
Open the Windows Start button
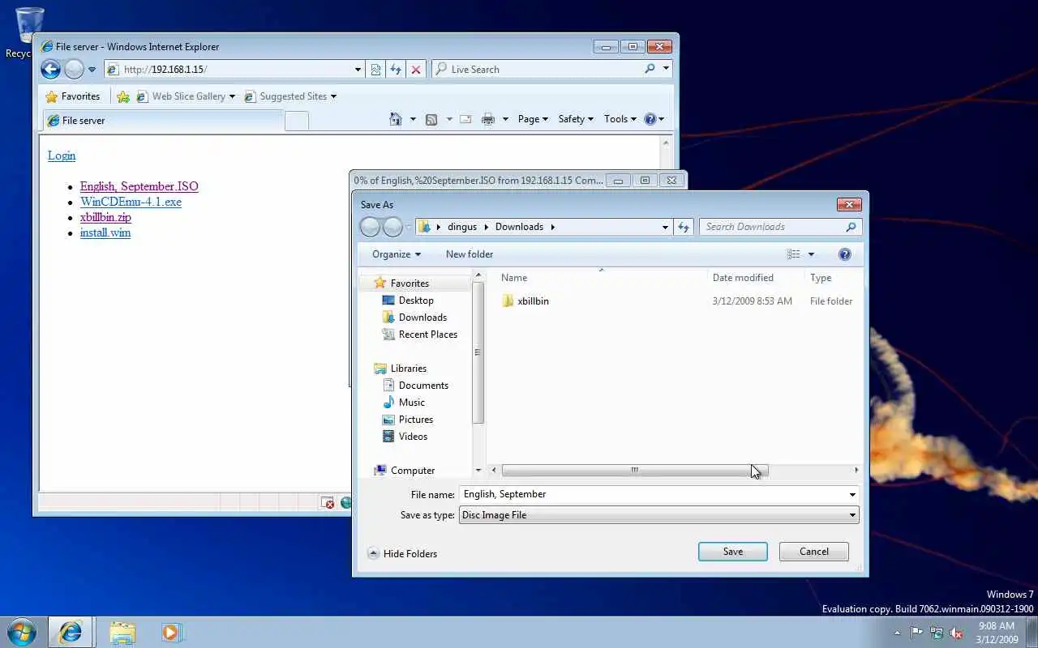[21, 632]
